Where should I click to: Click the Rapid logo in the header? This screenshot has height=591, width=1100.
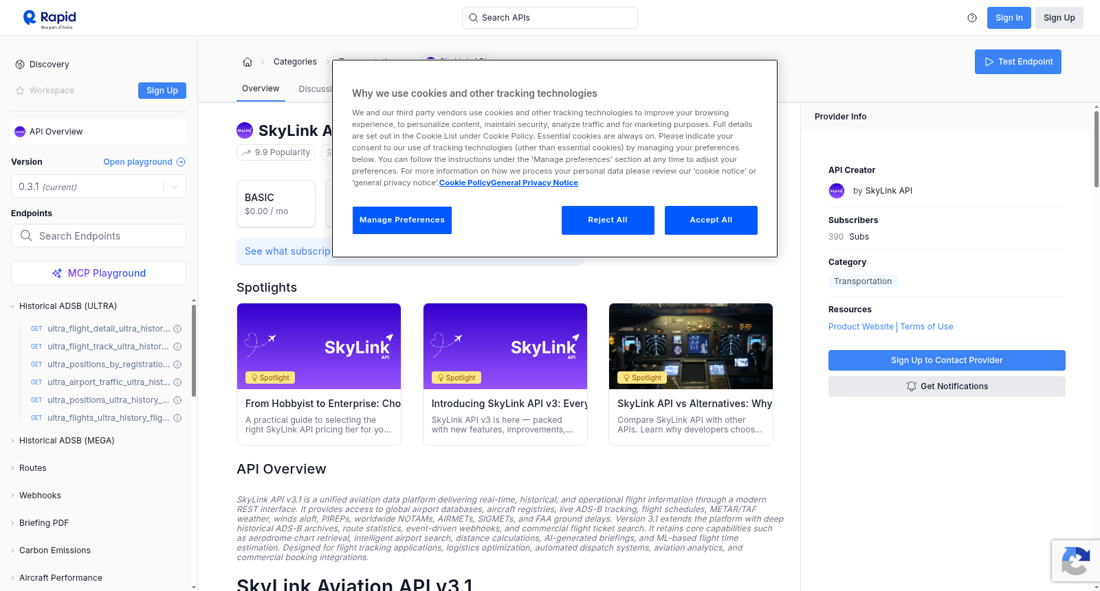(x=49, y=19)
